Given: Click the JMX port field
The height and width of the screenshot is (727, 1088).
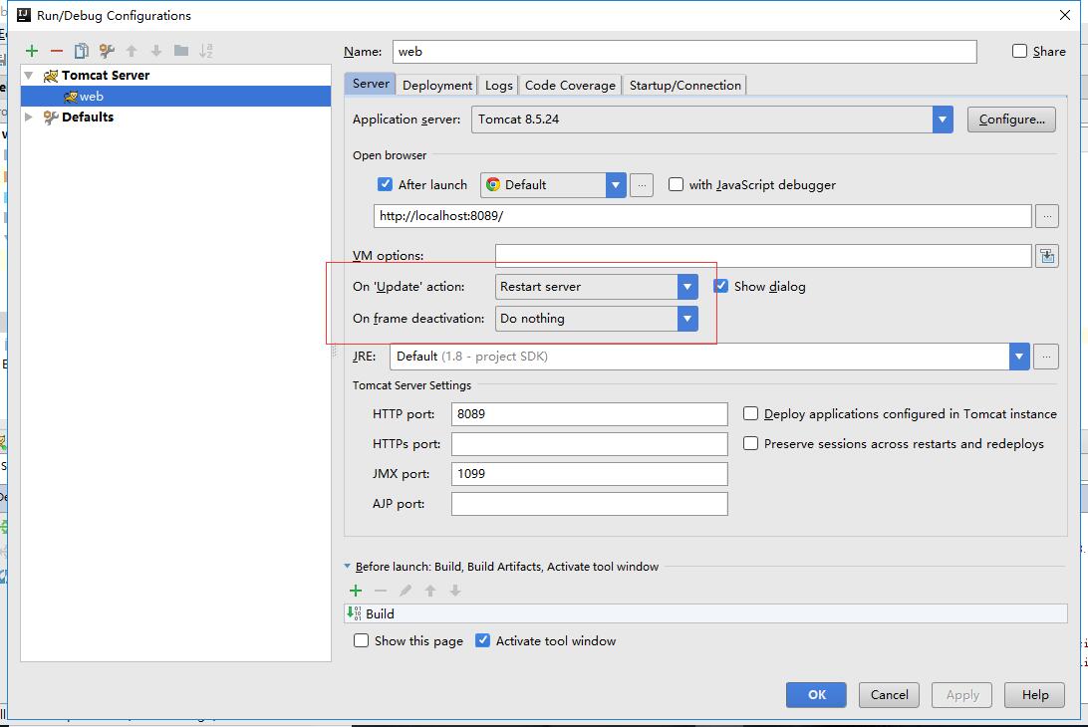Looking at the screenshot, I should 589,474.
